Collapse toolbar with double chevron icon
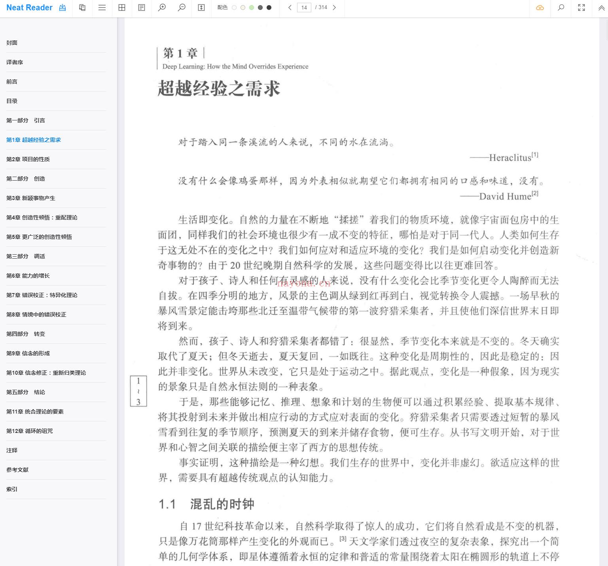 tap(601, 8)
